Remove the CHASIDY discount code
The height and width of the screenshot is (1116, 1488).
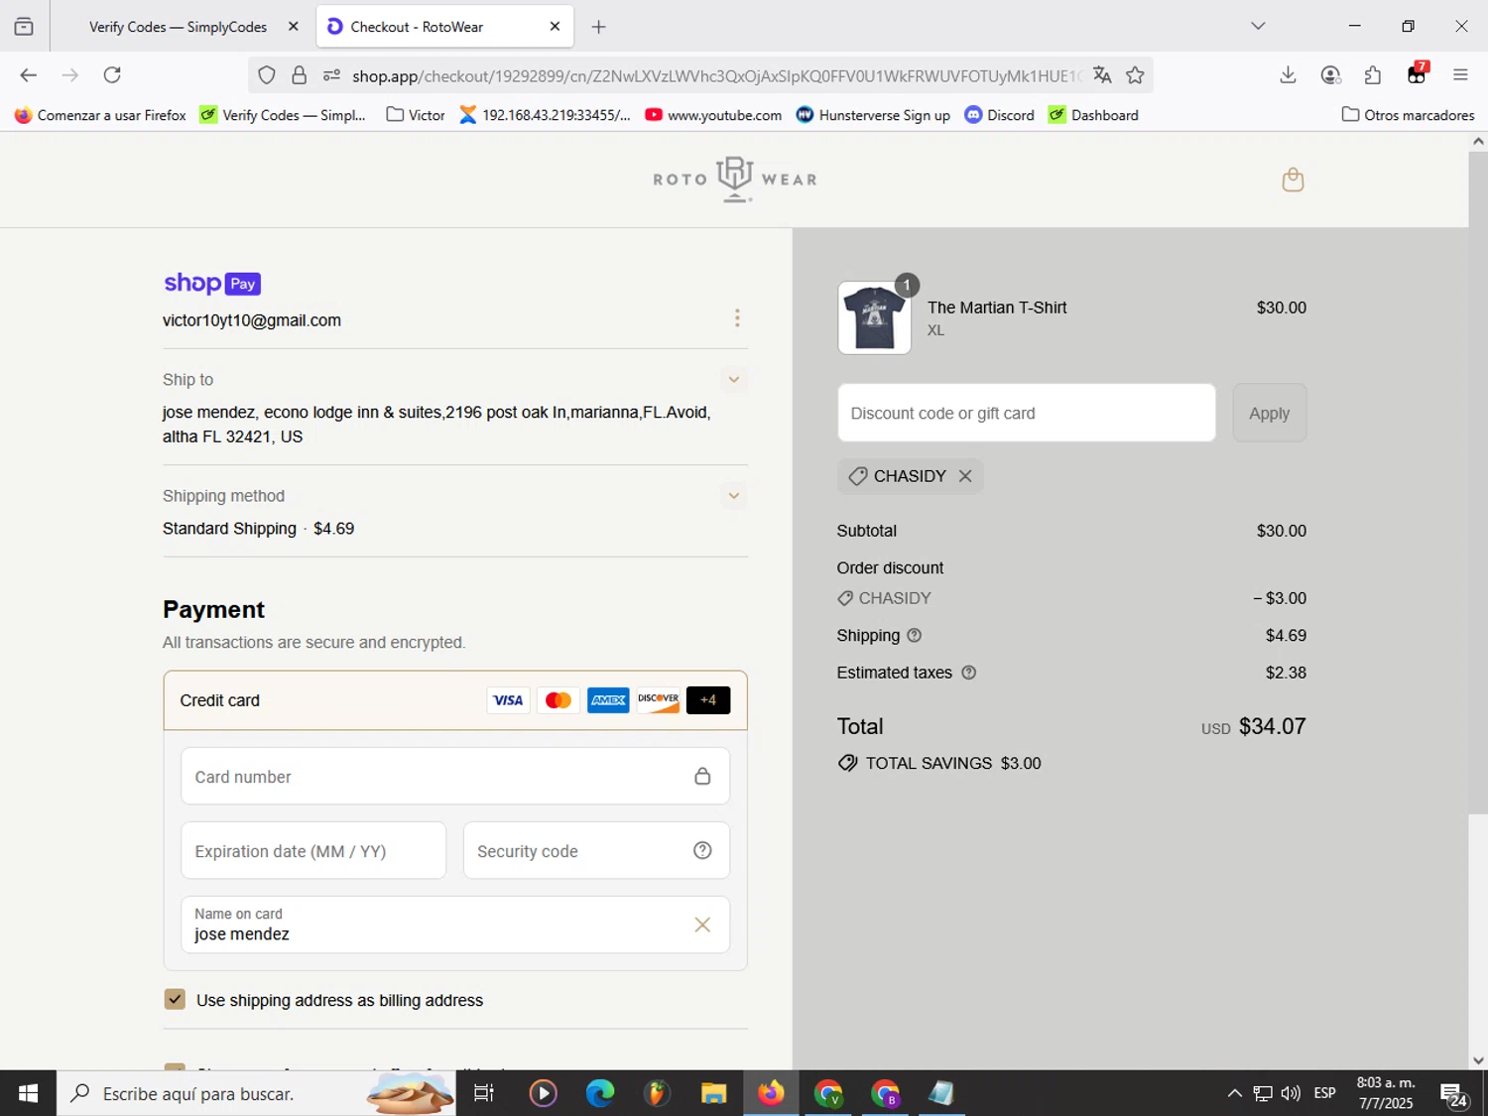coord(965,476)
